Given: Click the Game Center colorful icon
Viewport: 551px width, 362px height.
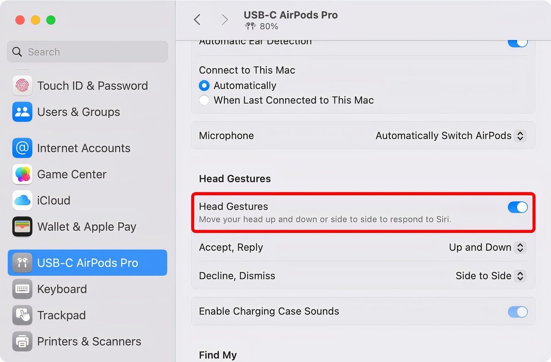Looking at the screenshot, I should [x=22, y=174].
